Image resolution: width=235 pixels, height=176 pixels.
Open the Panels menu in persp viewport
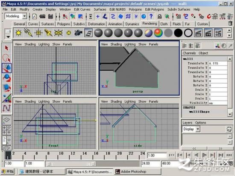[153, 44]
